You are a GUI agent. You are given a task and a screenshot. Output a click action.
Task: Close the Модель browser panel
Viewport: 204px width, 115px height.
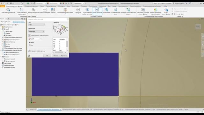(x=6, y=19)
